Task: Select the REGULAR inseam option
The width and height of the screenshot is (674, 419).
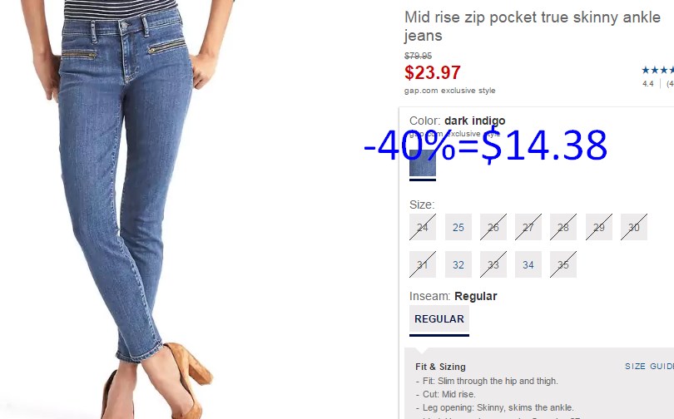Action: pyautogui.click(x=439, y=319)
